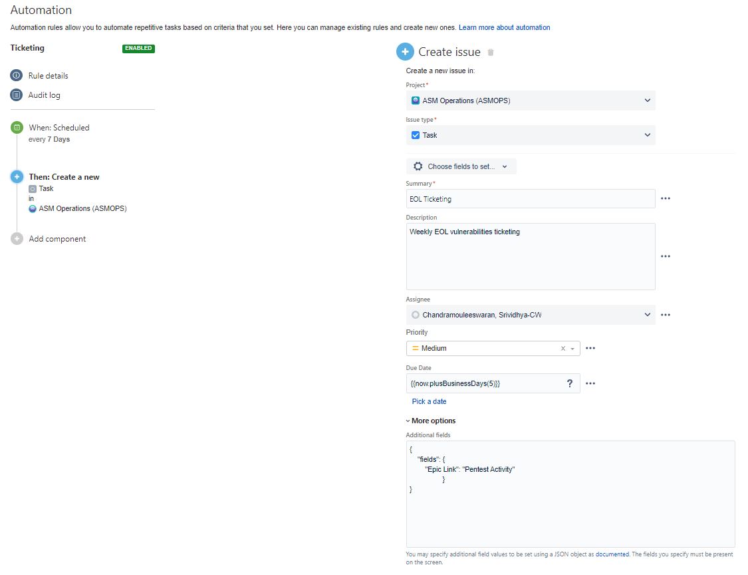
Task: Open the Project dropdown showing ASM Operations
Action: (x=531, y=100)
